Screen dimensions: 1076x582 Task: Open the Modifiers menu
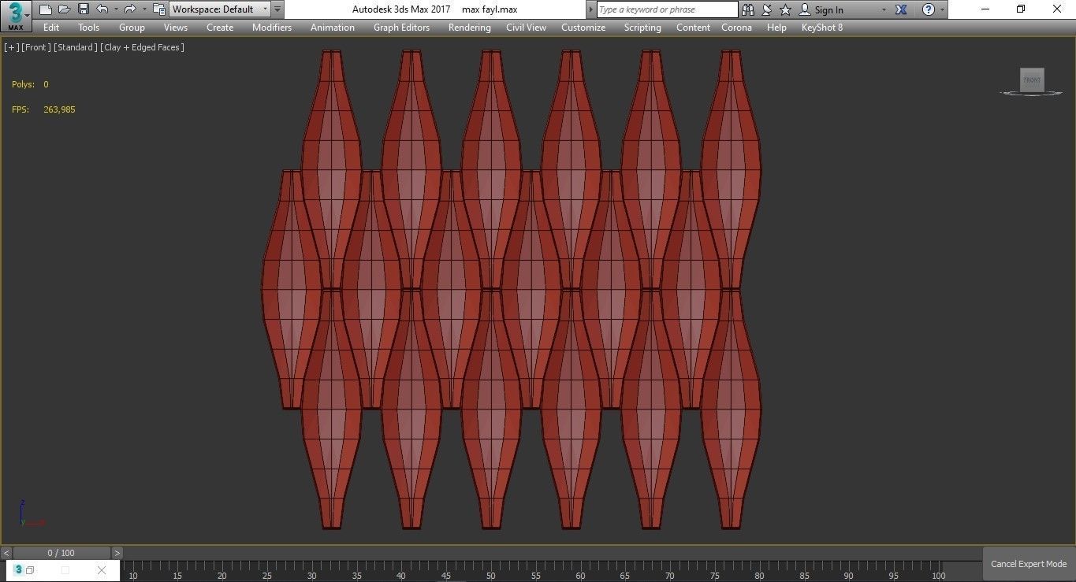click(x=272, y=28)
